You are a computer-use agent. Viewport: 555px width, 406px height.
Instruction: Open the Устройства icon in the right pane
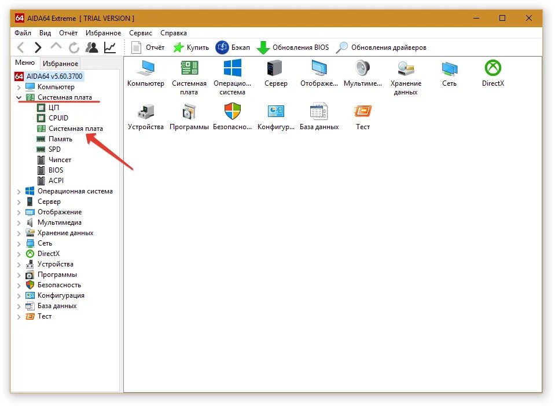[x=145, y=117]
